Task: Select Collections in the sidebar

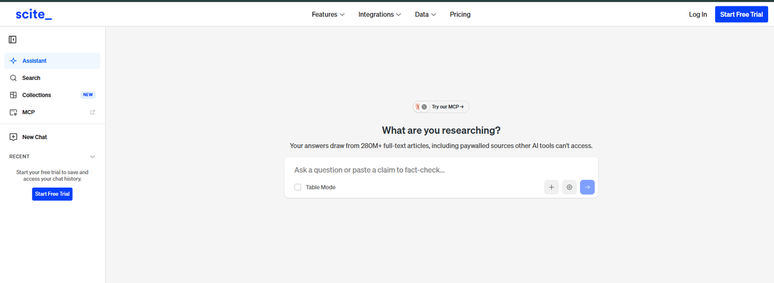Action: click(x=52, y=95)
